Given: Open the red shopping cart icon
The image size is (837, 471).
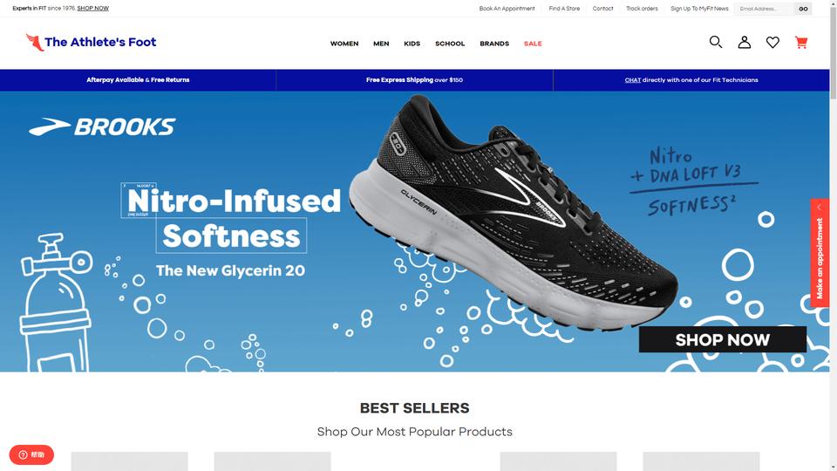Looking at the screenshot, I should (800, 42).
